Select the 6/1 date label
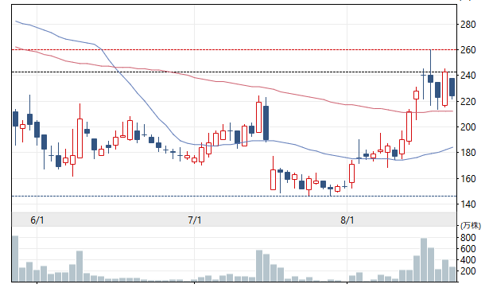This screenshot has width=489, height=288. click(x=37, y=220)
